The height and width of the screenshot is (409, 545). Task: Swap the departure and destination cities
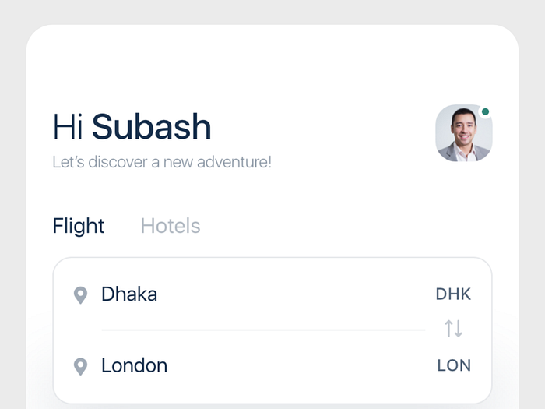454,329
